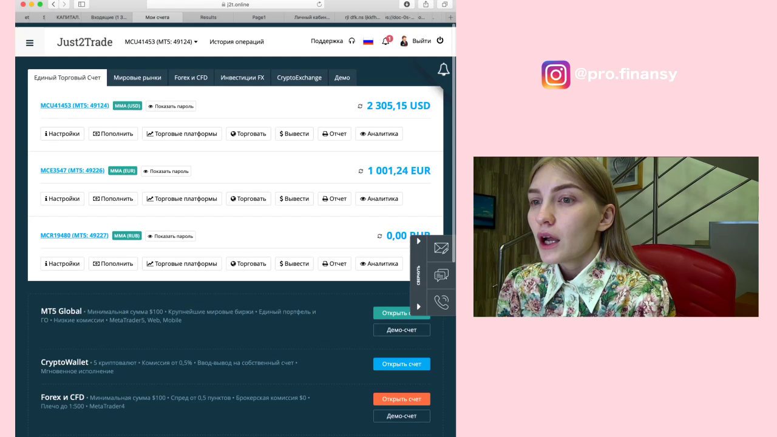Open История операций in the header
Image resolution: width=777 pixels, height=437 pixels.
237,42
